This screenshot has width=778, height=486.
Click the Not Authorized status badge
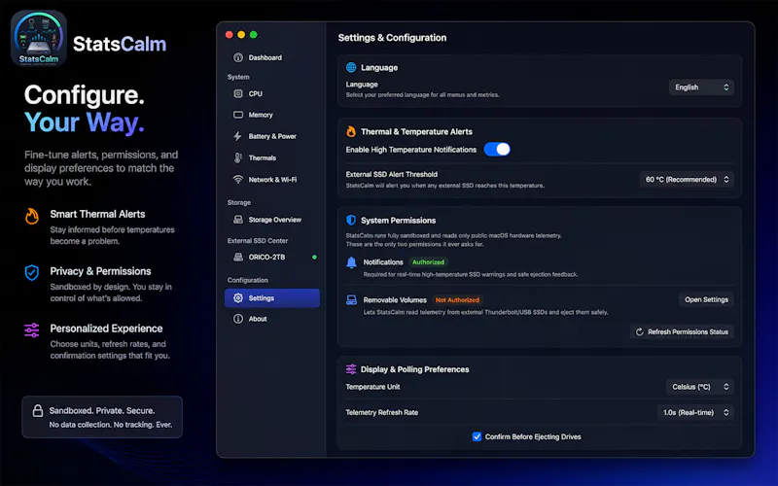pyautogui.click(x=457, y=299)
